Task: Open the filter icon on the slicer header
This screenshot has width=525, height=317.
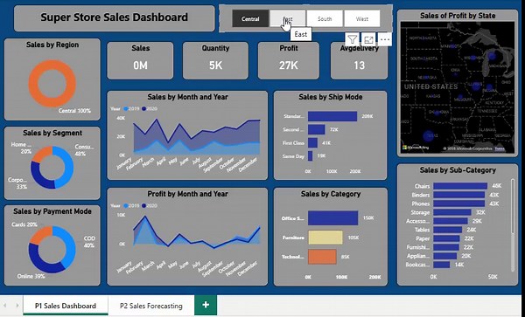Action: click(x=353, y=40)
